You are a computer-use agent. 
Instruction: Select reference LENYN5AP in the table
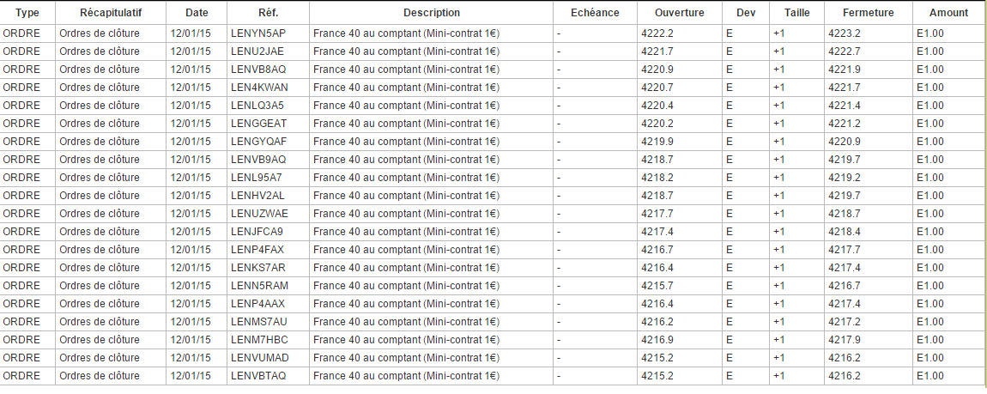[258, 33]
